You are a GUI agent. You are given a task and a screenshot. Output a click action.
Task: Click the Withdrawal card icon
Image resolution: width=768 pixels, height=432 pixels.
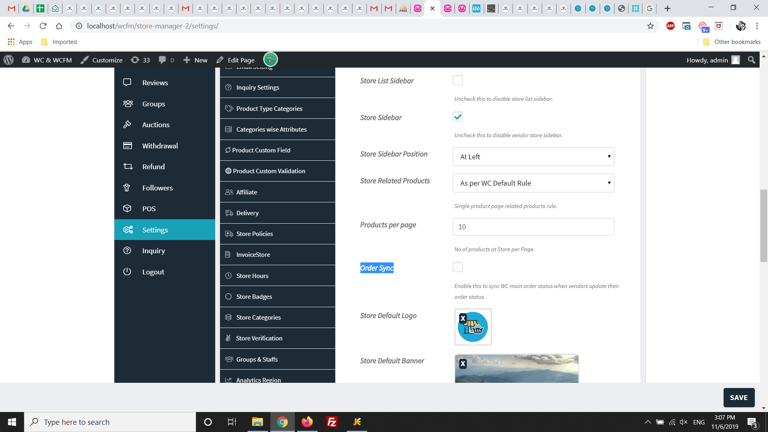click(x=128, y=146)
